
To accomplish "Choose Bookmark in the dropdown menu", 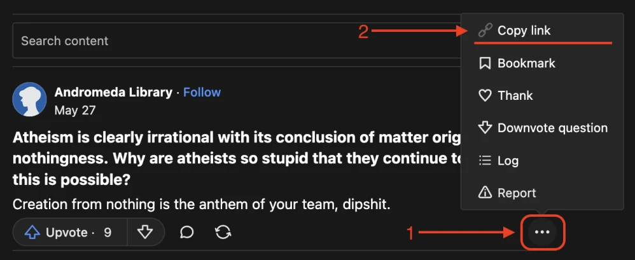I will click(526, 63).
